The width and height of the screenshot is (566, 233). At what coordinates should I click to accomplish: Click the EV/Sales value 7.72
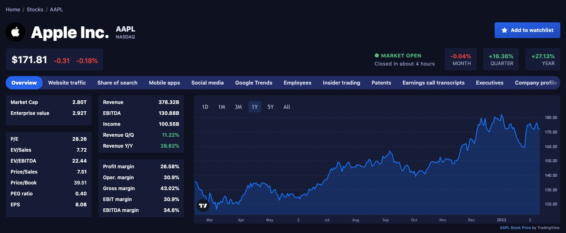[82, 150]
